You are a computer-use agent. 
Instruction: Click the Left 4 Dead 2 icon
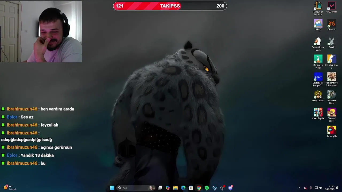click(x=318, y=96)
